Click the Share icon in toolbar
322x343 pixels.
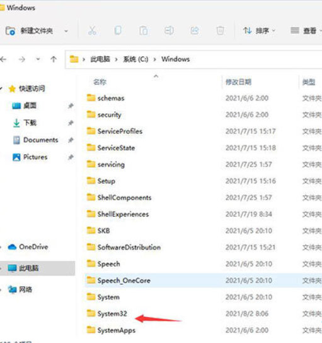[195, 30]
